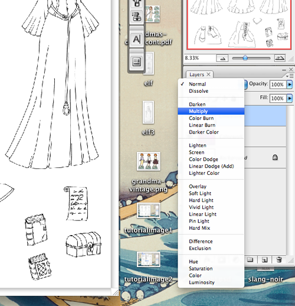Screen dimensions: 295x306
Task: Select the slang-noir desktop file
Action: 265,279
